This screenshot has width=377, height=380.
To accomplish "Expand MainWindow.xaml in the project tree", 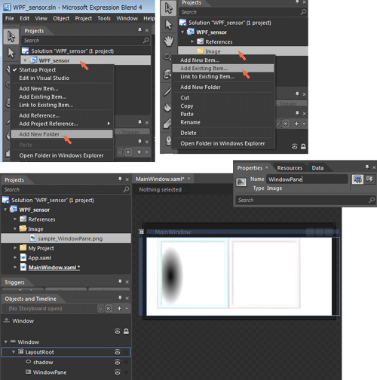I will pos(15,267).
